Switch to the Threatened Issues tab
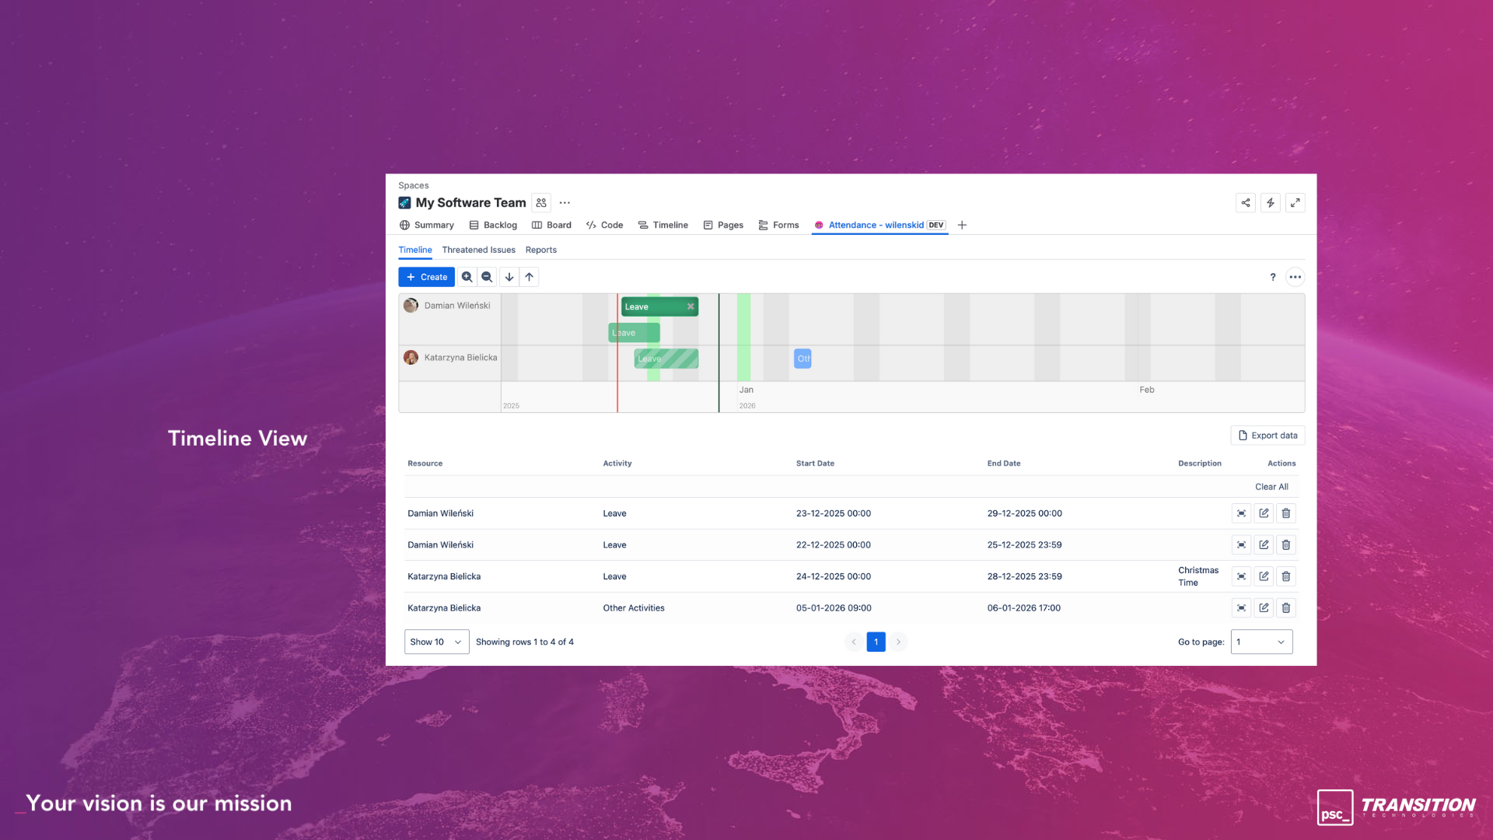1493x840 pixels. point(478,250)
